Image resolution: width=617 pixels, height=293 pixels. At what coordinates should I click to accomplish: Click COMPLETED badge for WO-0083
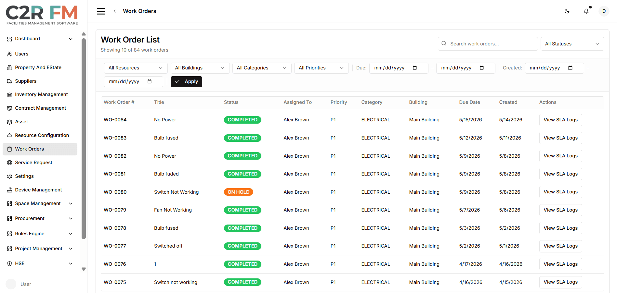click(x=243, y=138)
